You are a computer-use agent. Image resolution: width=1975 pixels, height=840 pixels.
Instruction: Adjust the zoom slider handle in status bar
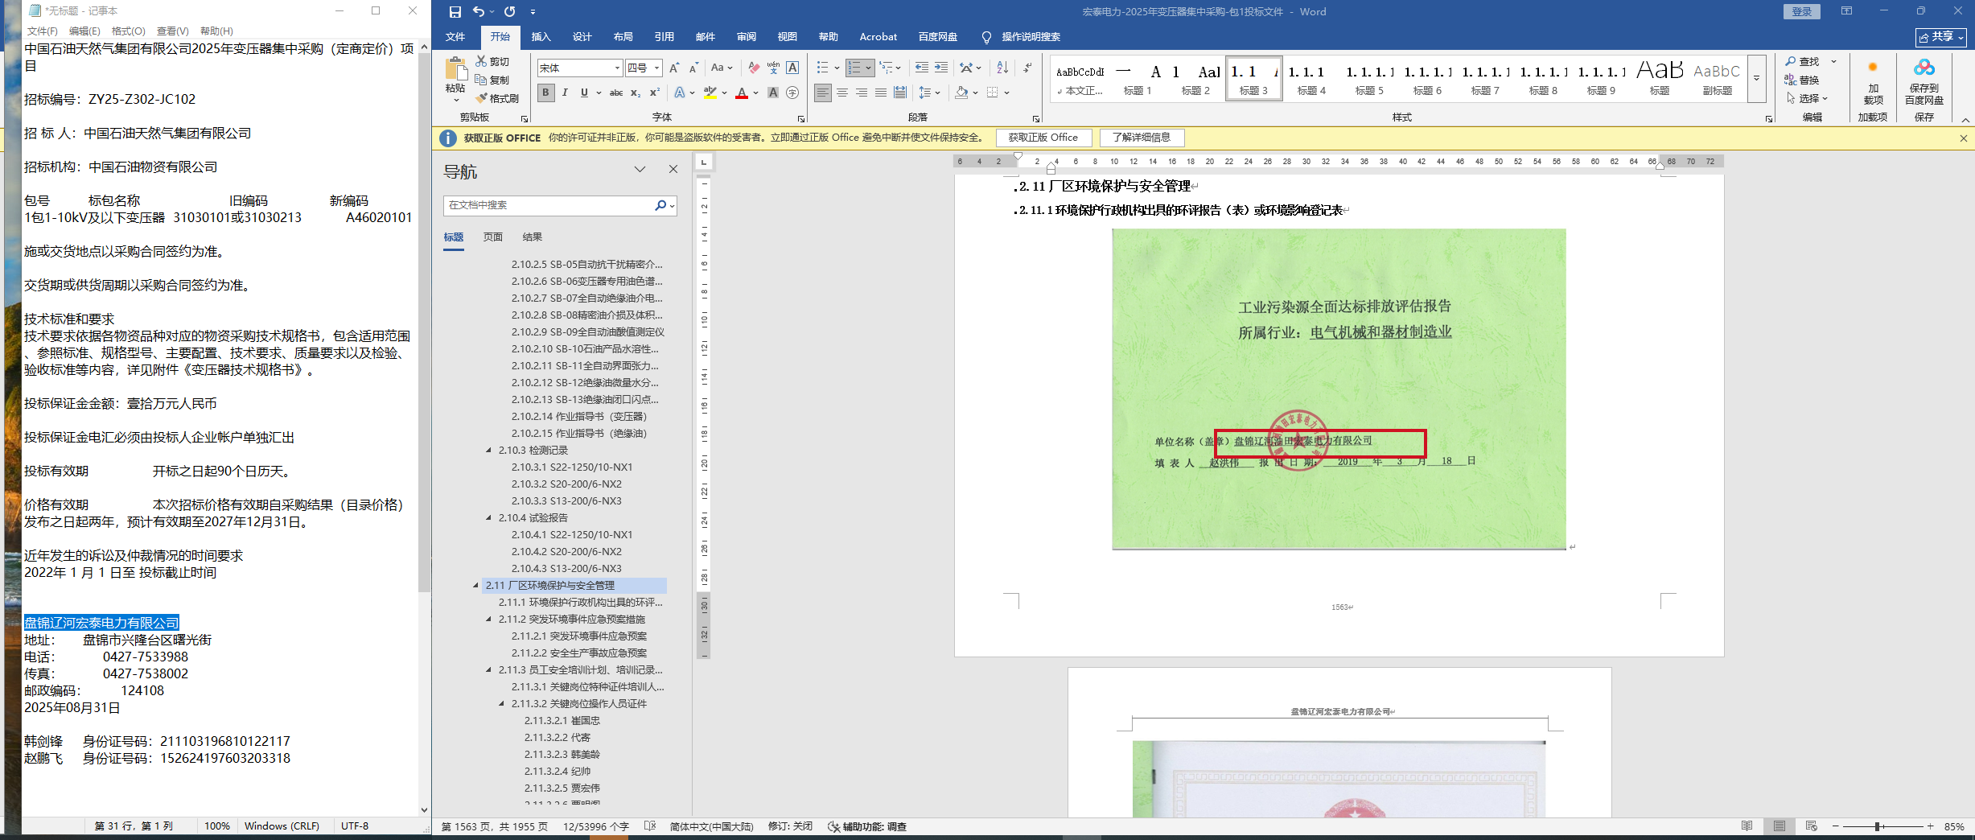[x=1877, y=826]
